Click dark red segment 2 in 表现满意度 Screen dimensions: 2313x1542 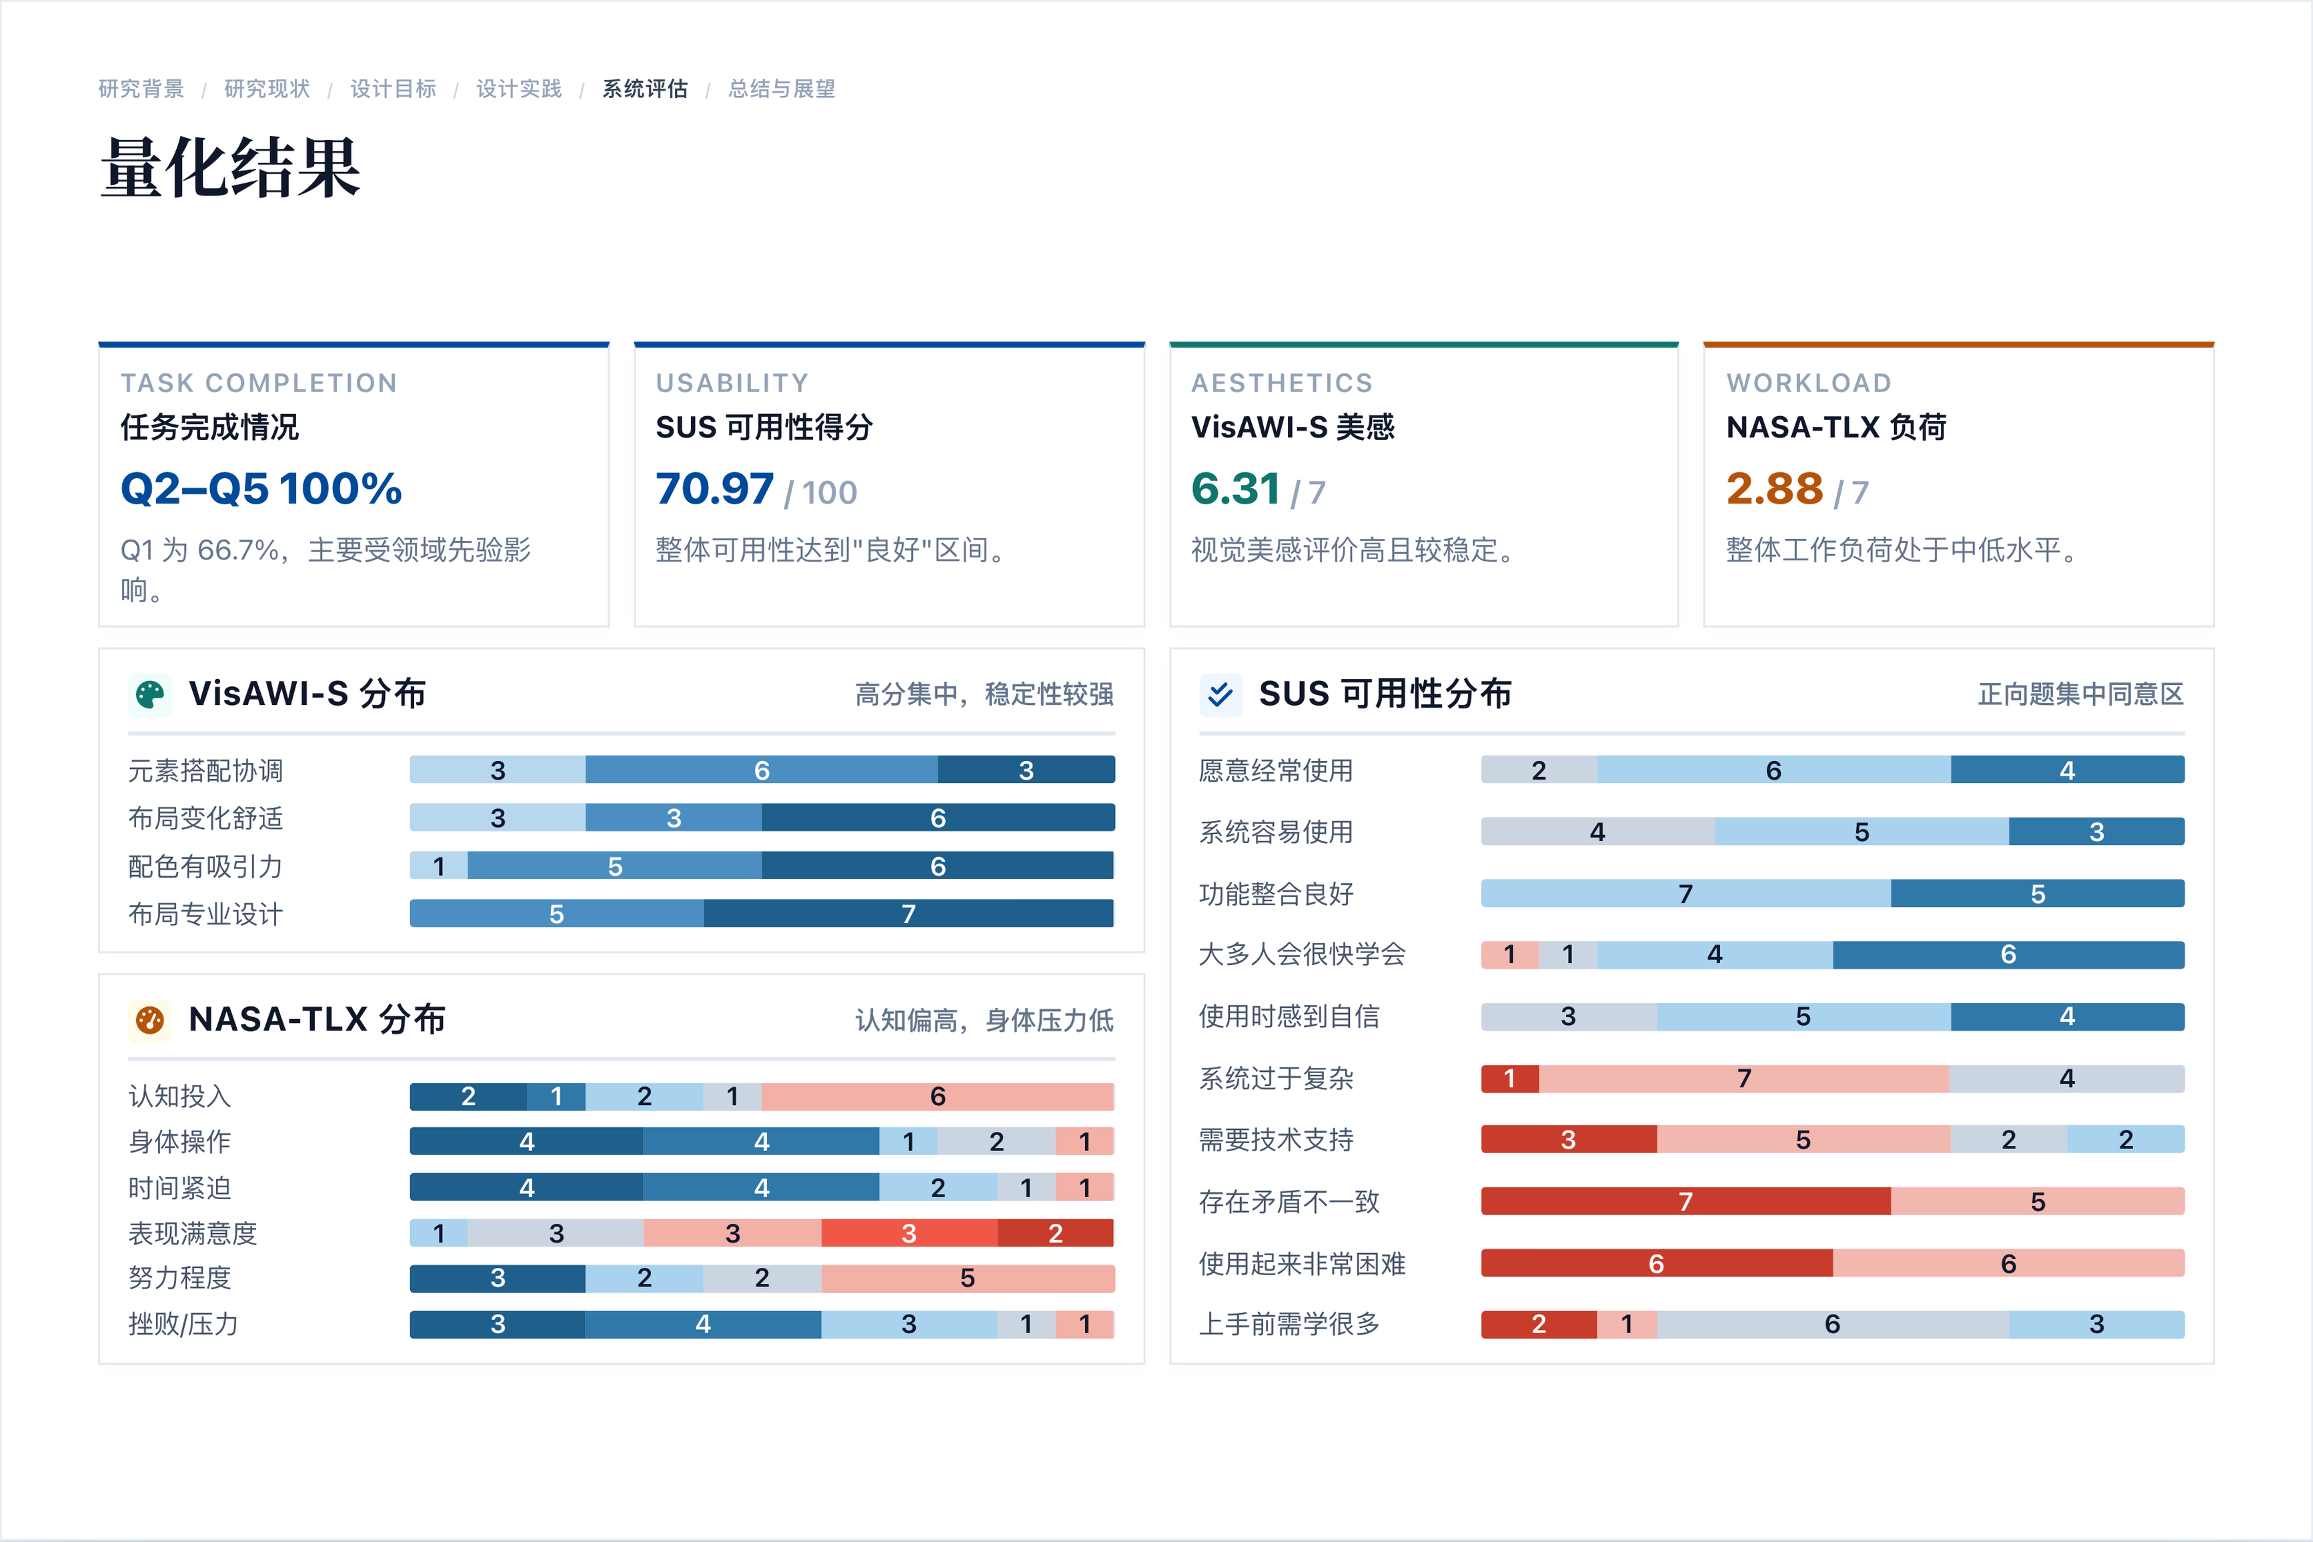pyautogui.click(x=1055, y=1233)
